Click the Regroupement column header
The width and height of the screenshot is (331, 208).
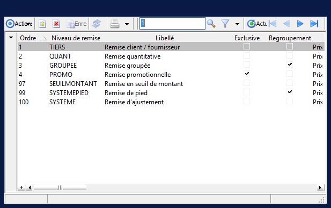(290, 38)
